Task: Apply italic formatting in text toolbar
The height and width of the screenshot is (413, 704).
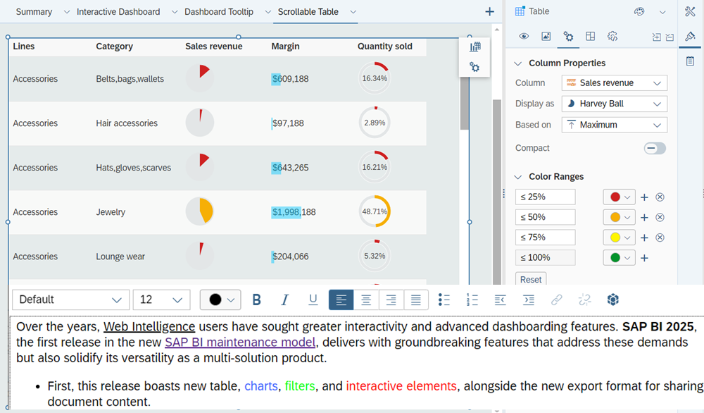Action: click(284, 300)
